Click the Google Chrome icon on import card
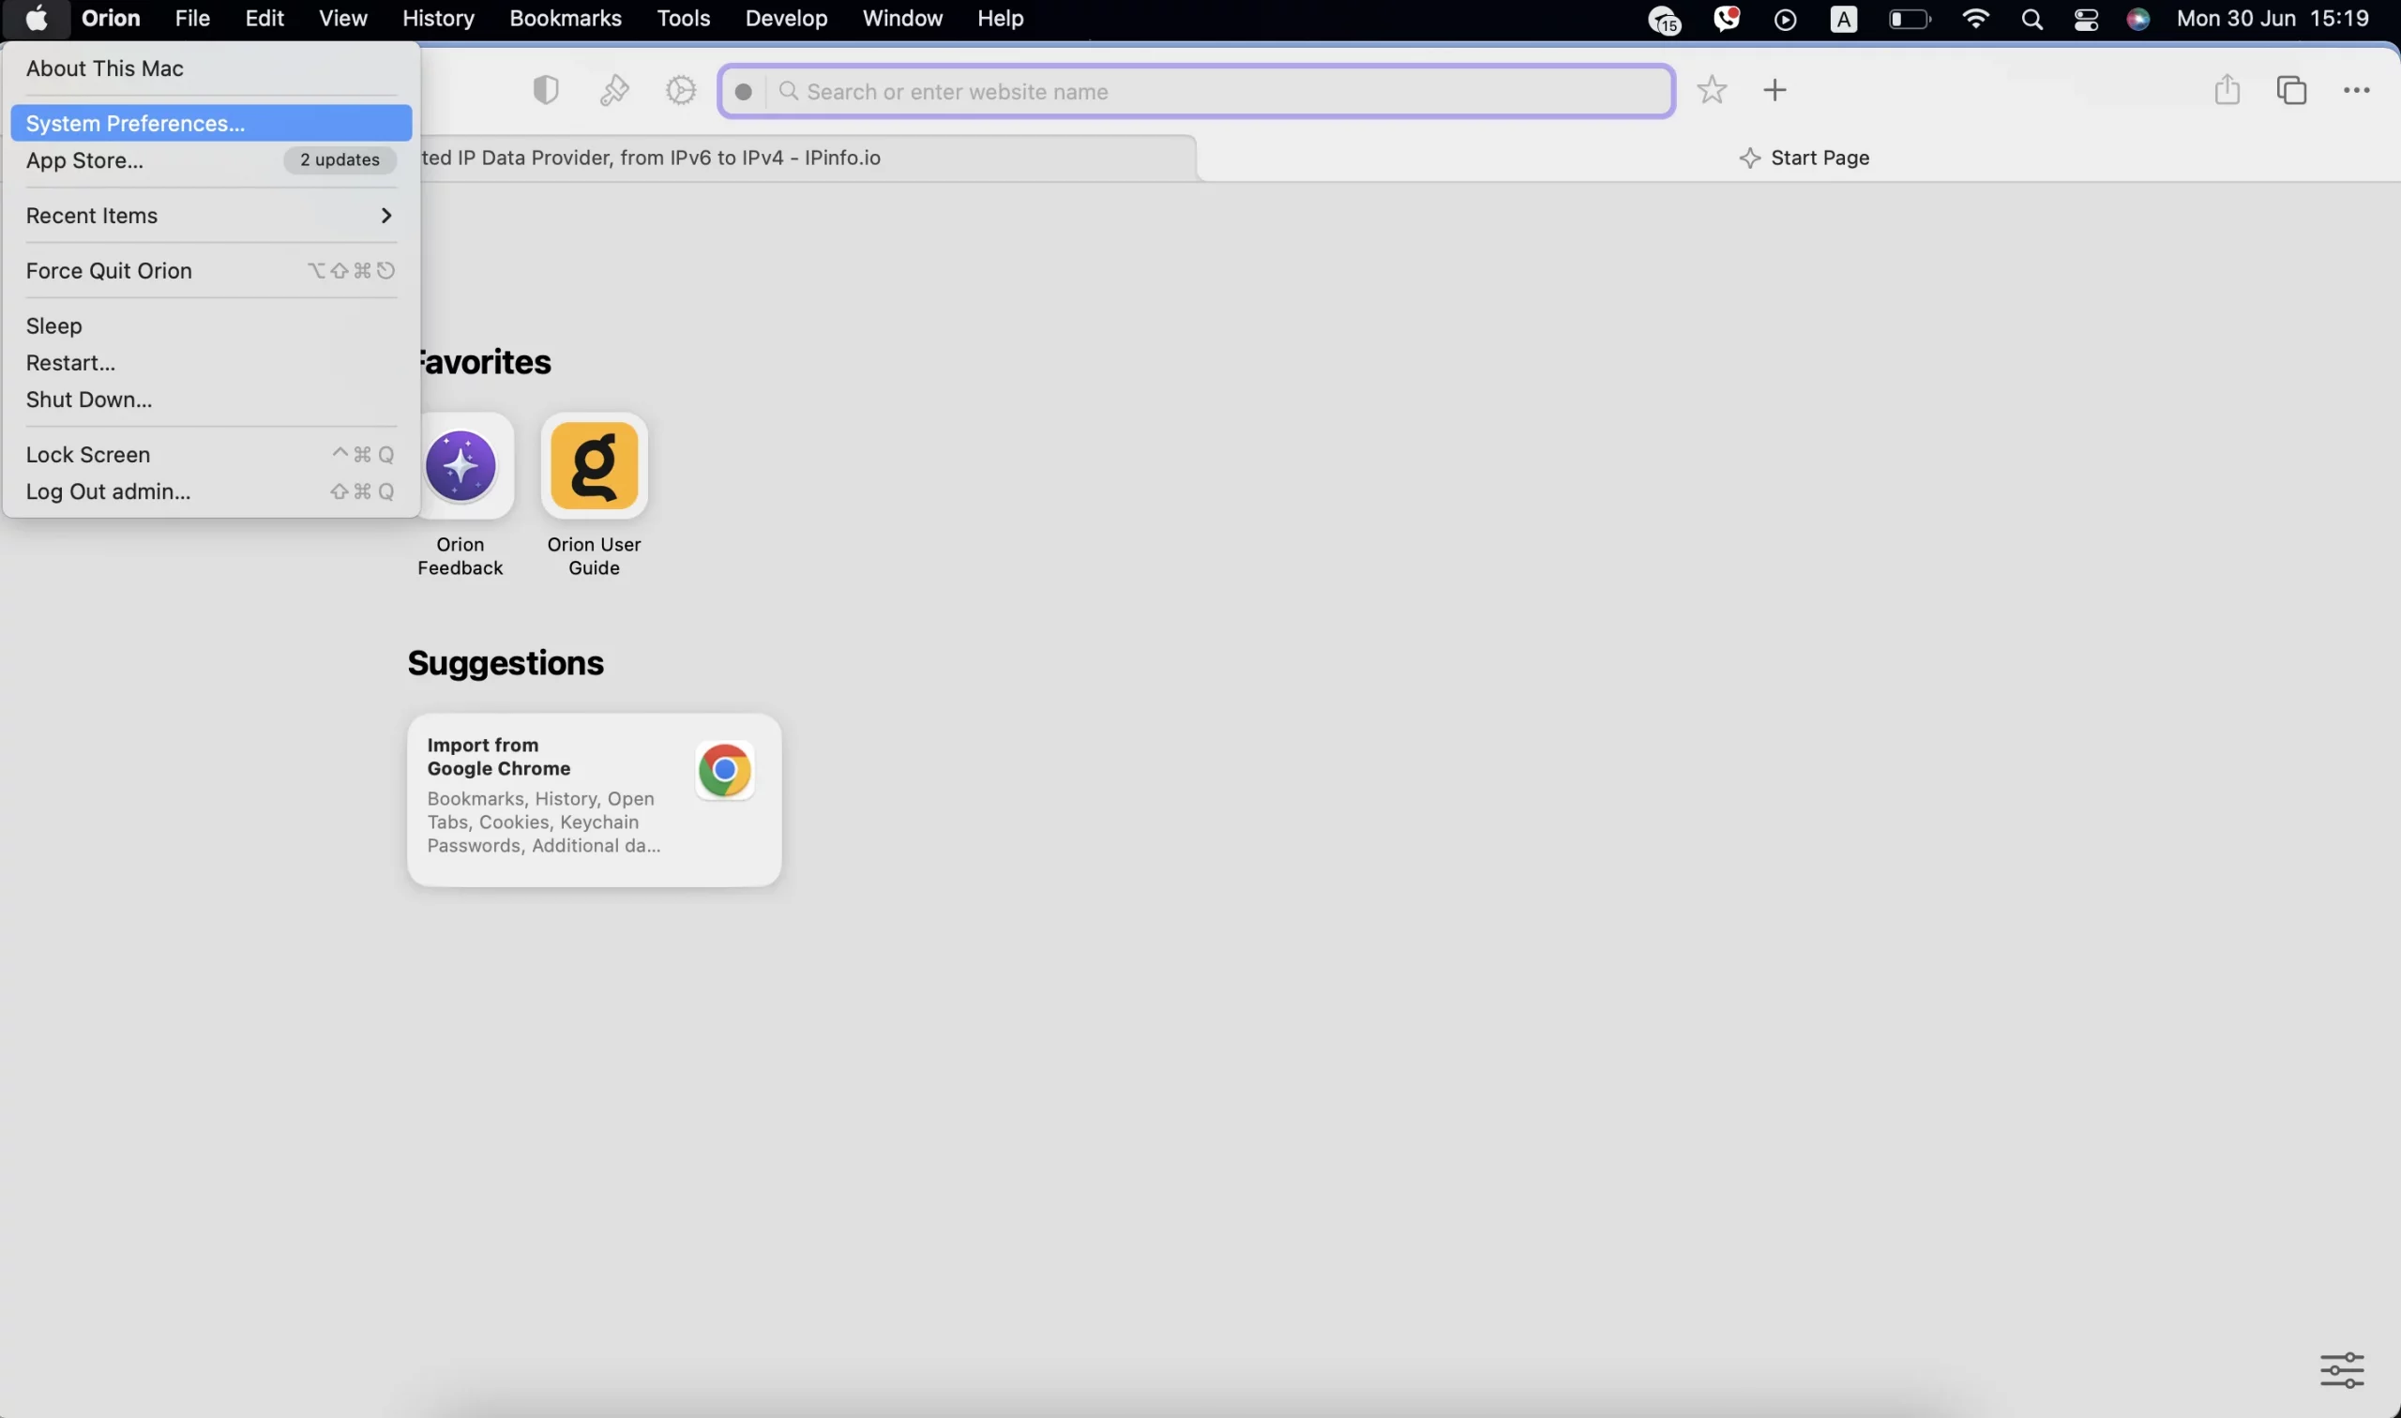 coord(724,770)
